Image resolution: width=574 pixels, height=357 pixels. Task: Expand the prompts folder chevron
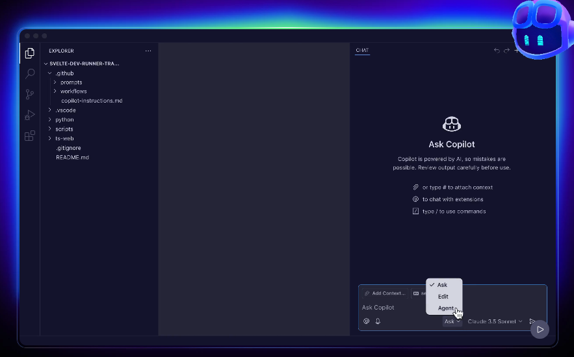[x=55, y=82]
